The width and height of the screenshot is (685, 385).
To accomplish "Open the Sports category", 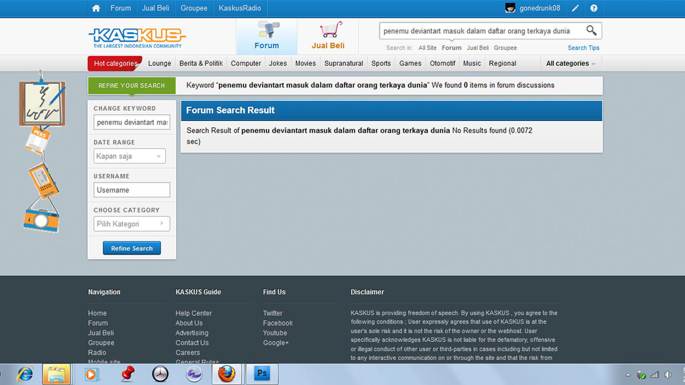I will pos(381,63).
